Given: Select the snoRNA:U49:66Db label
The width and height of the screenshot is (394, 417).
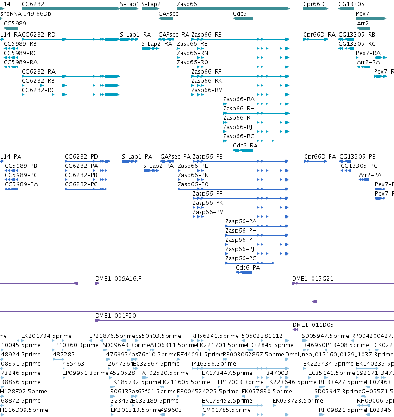Looking at the screenshot, I should click(x=26, y=13).
